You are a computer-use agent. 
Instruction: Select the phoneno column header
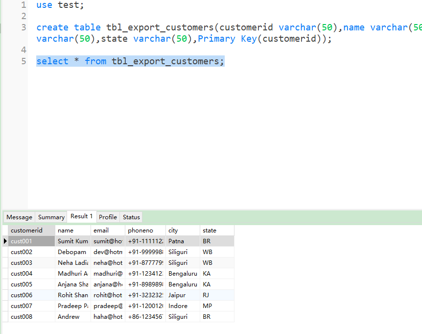(x=145, y=231)
